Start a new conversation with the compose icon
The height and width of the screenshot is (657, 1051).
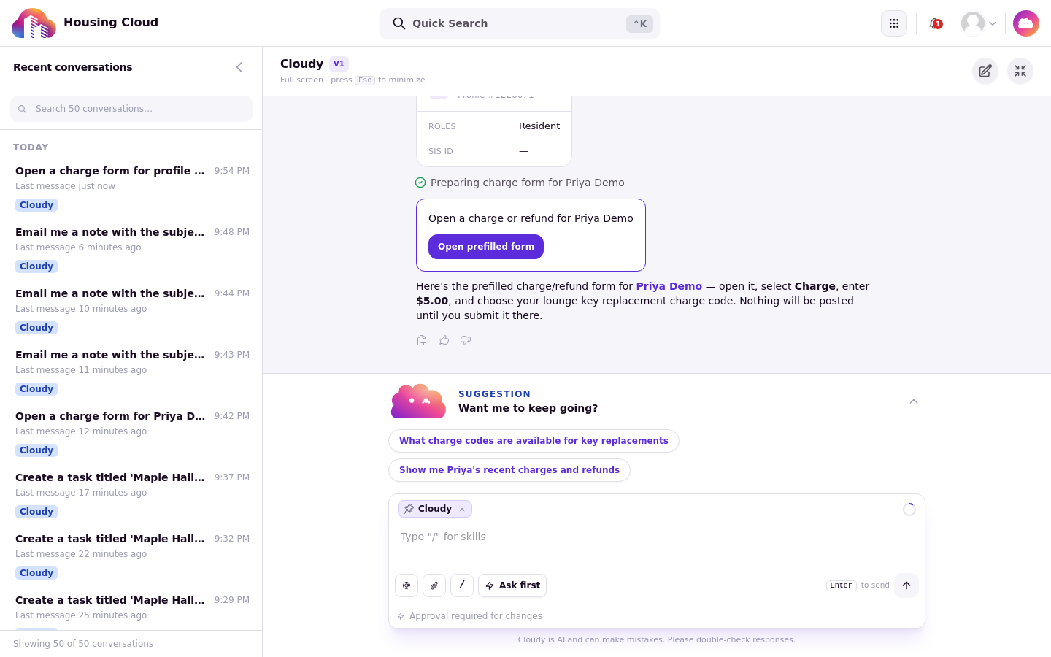click(985, 71)
